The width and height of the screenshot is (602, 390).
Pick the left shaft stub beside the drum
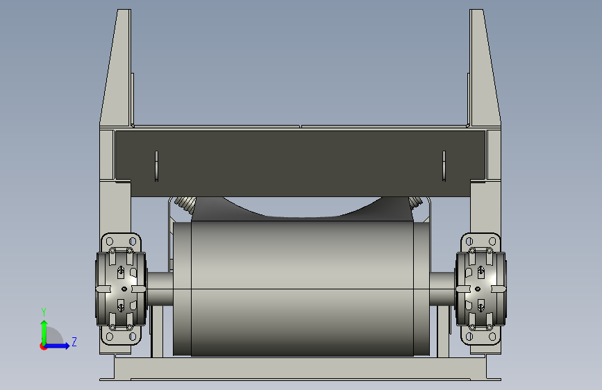(x=160, y=289)
